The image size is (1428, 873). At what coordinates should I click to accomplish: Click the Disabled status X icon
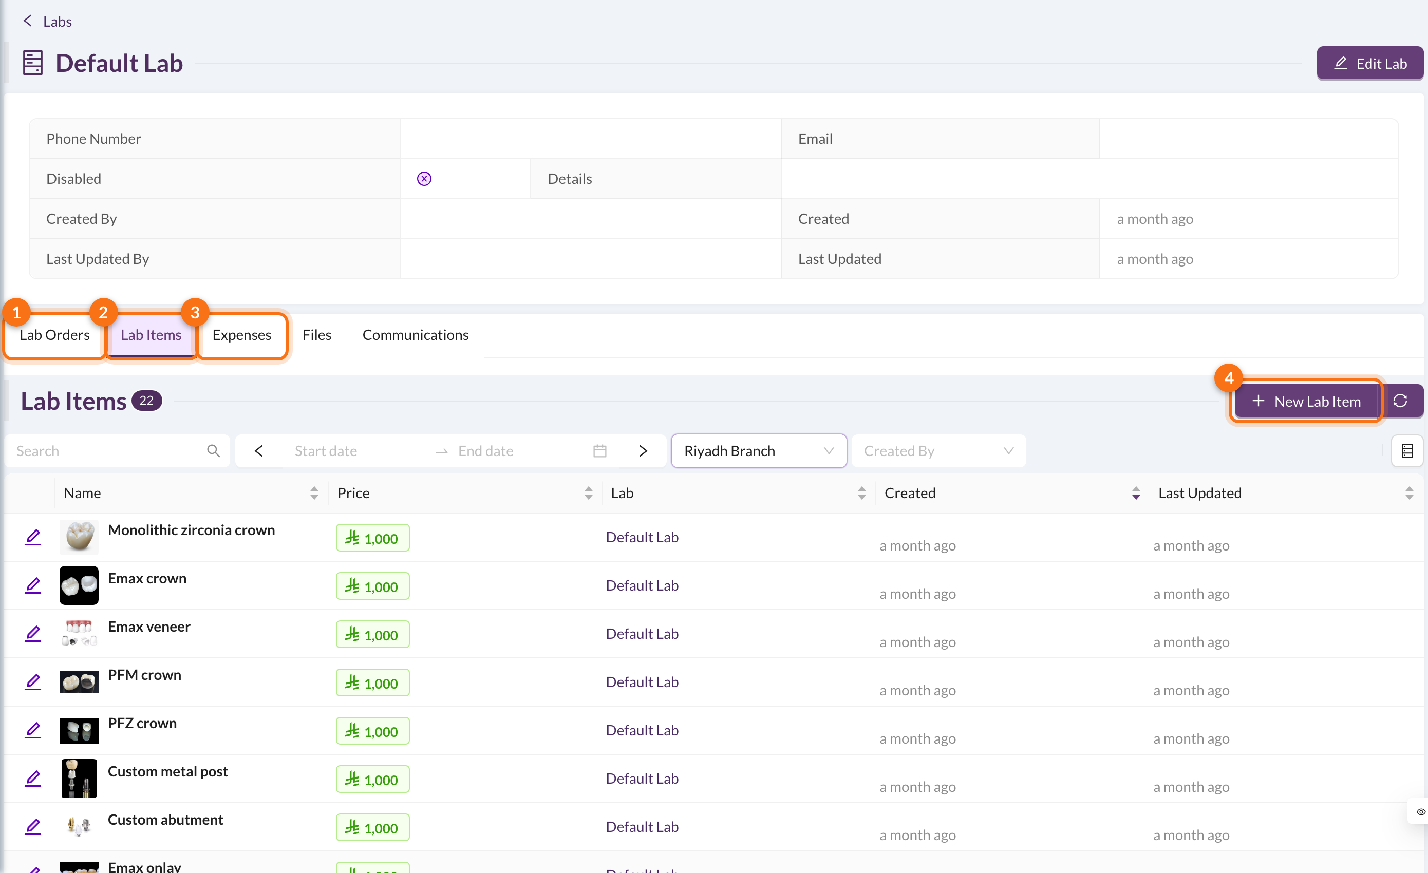[x=424, y=178]
